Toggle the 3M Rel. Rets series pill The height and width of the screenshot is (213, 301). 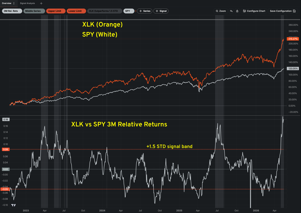(12, 11)
